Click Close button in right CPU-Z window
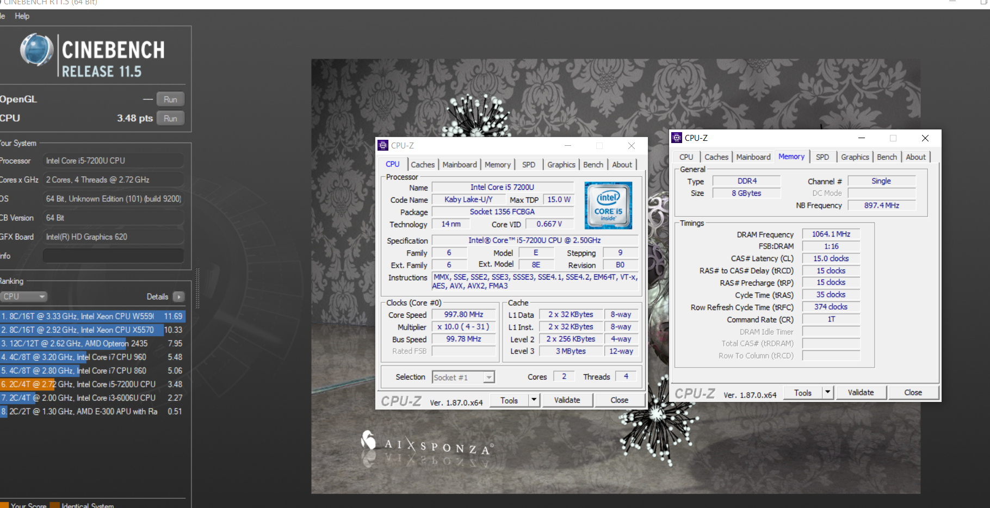This screenshot has width=990, height=508. pyautogui.click(x=913, y=393)
